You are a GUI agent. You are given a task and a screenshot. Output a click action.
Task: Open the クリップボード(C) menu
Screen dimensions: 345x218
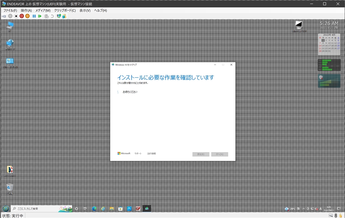[65, 10]
